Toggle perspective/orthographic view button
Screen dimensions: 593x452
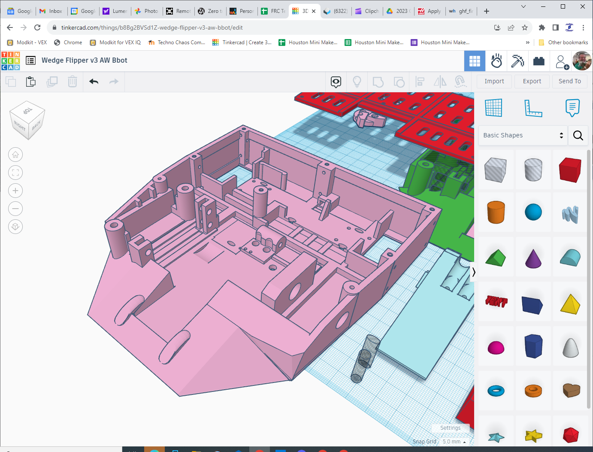click(15, 227)
